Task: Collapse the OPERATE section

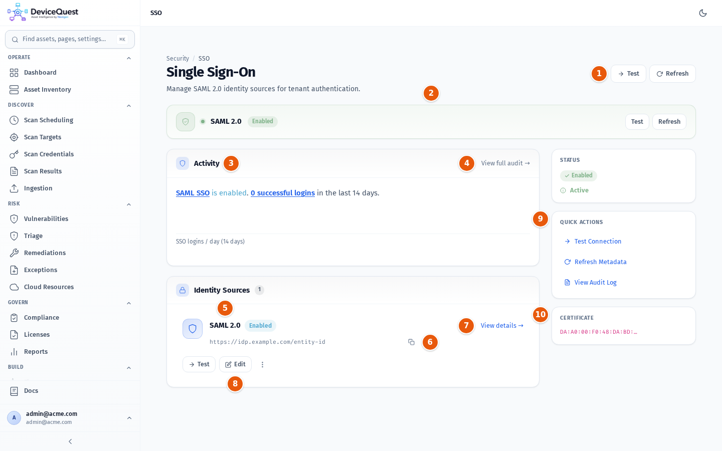Action: pos(129,58)
